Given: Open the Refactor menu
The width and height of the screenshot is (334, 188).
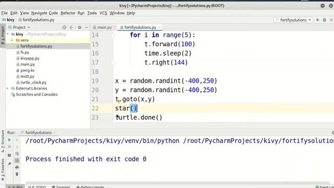Looking at the screenshot, I should (x=68, y=13).
